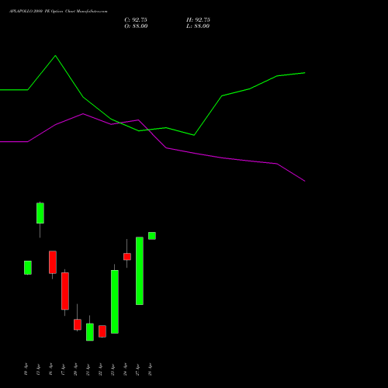
Task: Click the 20 Apr date axis label
Action: (x=75, y=369)
